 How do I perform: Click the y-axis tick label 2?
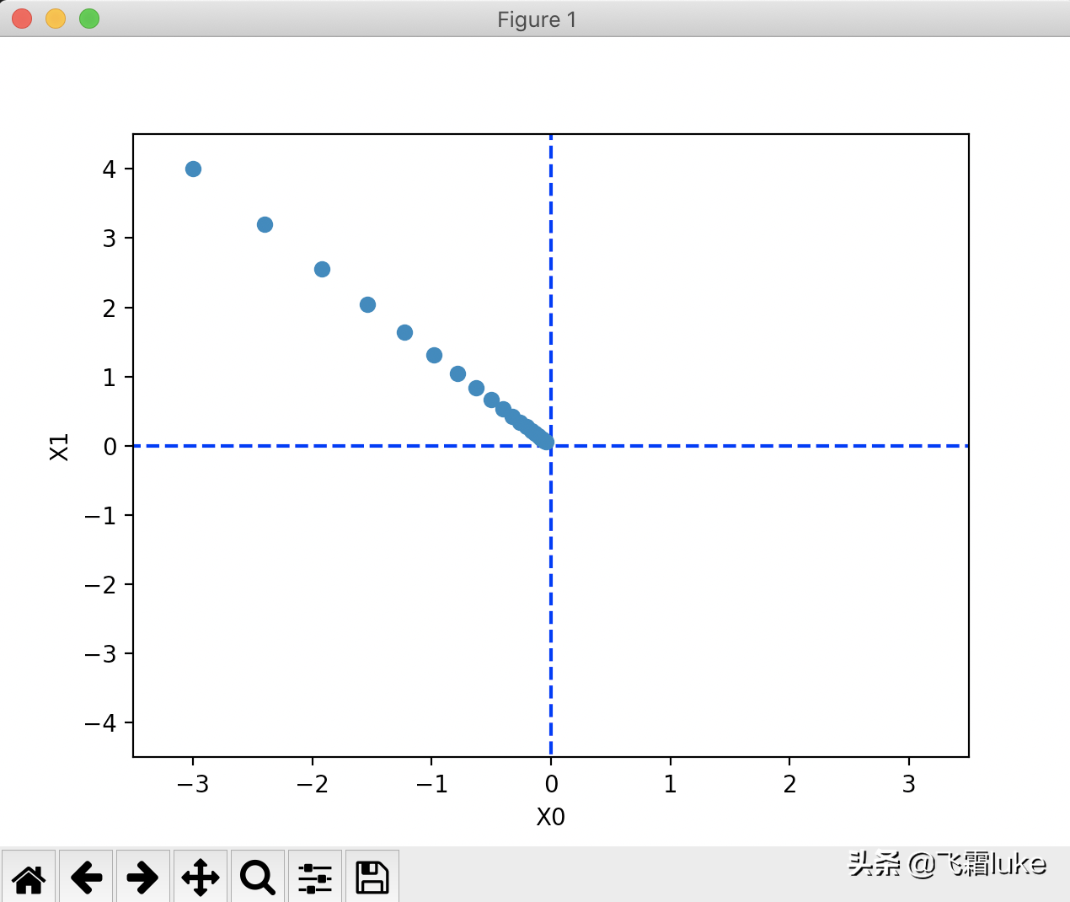[x=110, y=309]
